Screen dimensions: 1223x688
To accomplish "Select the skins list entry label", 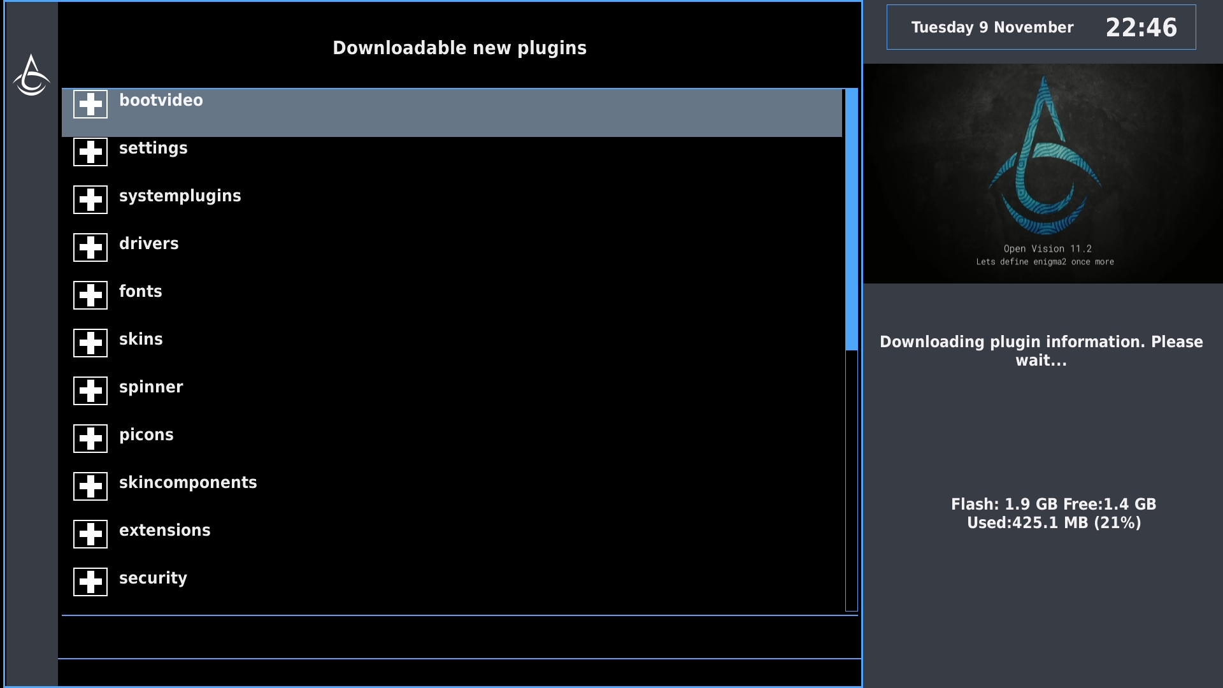I will (x=141, y=339).
